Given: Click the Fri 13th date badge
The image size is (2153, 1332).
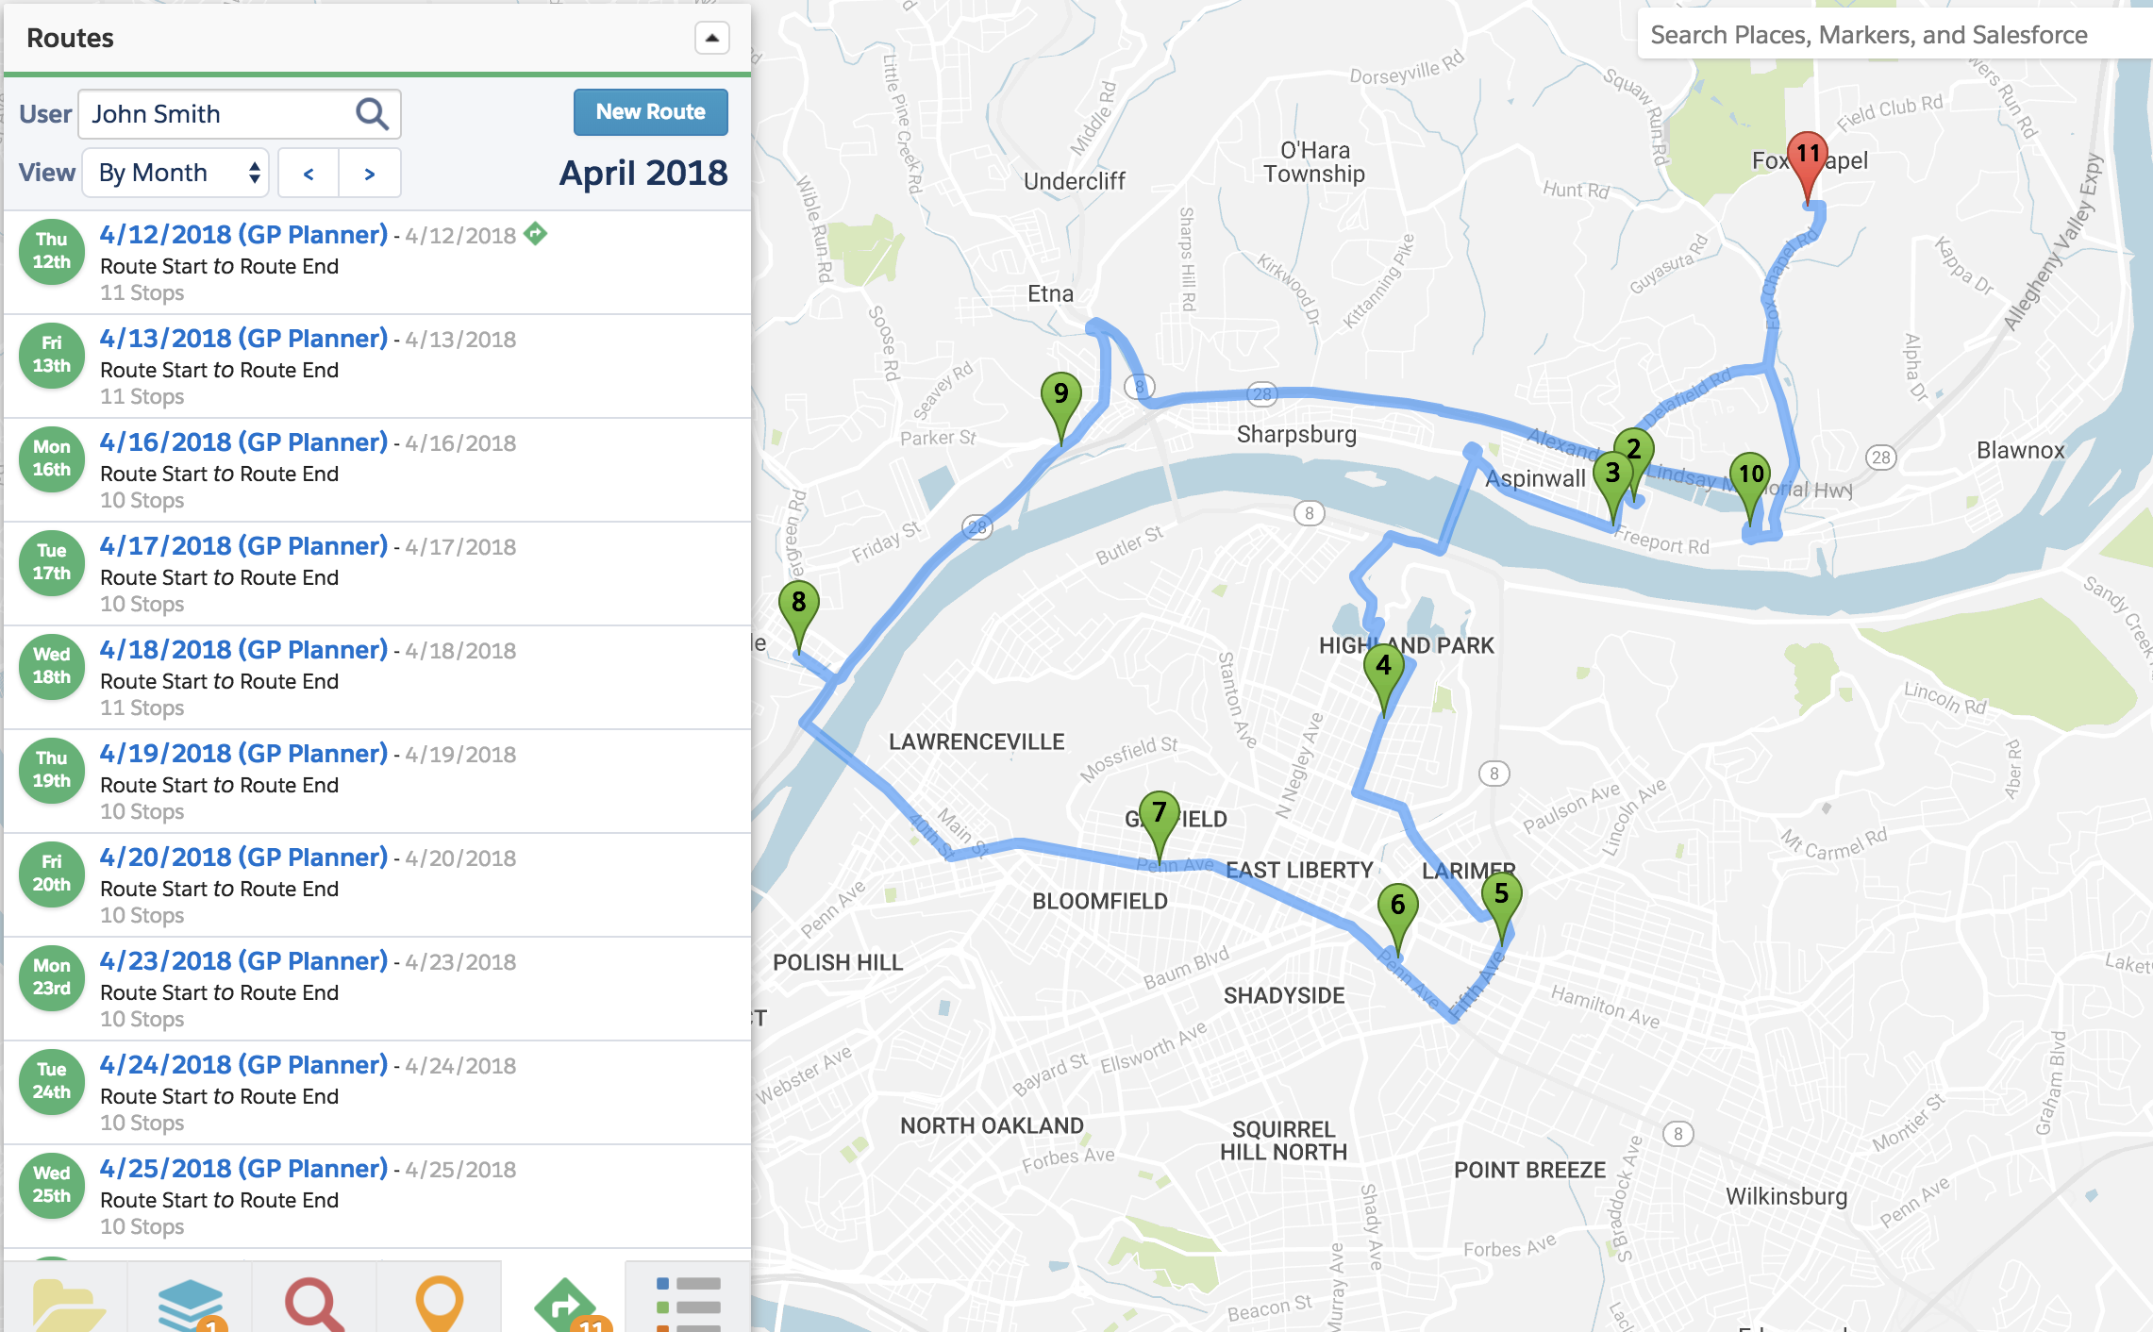Looking at the screenshot, I should (52, 355).
